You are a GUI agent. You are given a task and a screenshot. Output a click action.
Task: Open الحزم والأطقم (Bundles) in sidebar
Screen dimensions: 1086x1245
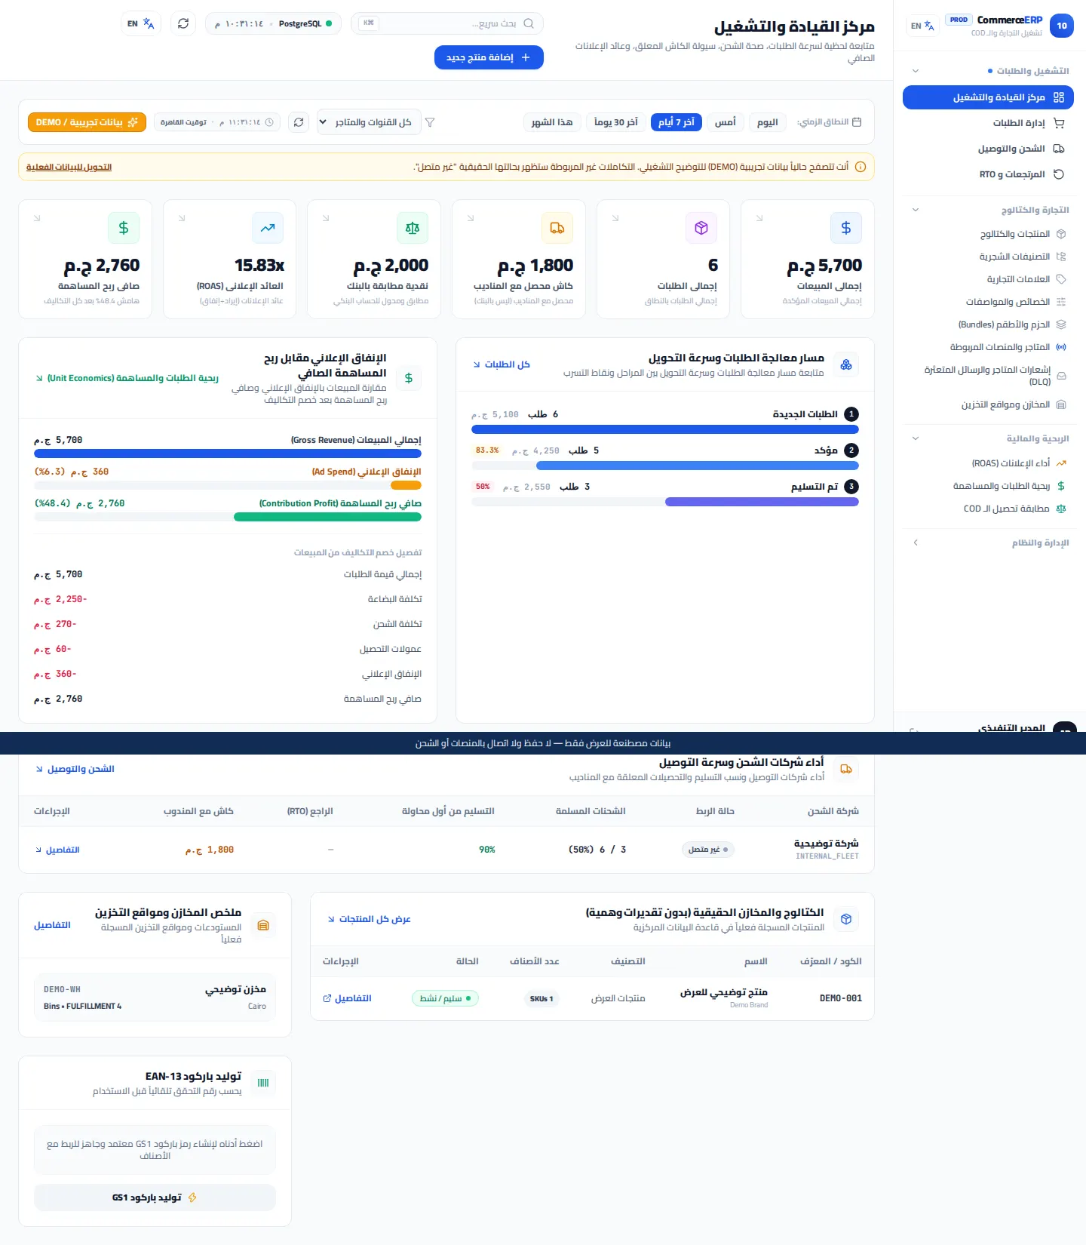coord(988,324)
